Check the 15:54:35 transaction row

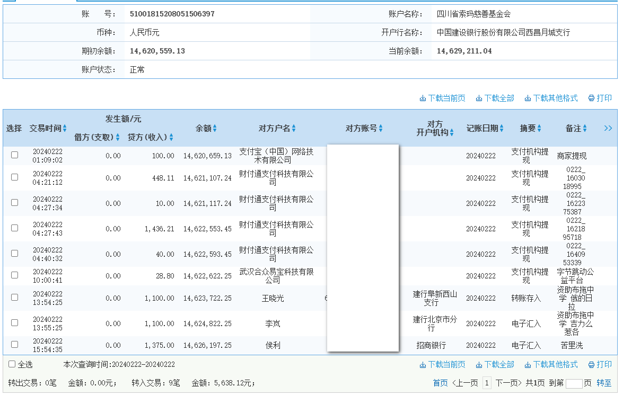(x=15, y=345)
